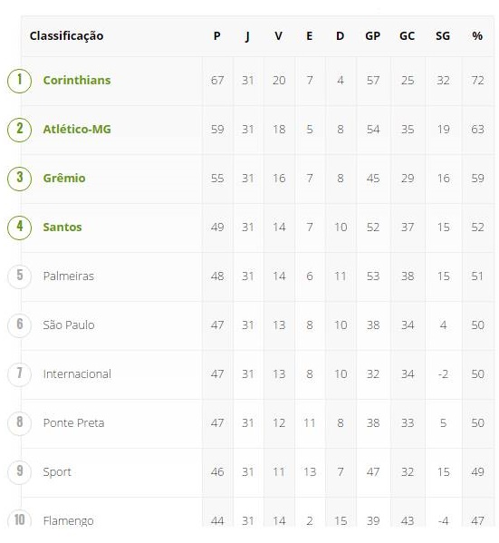Select the Palmeiras team name
Viewport: 499px width, 543px height.
tap(69, 276)
